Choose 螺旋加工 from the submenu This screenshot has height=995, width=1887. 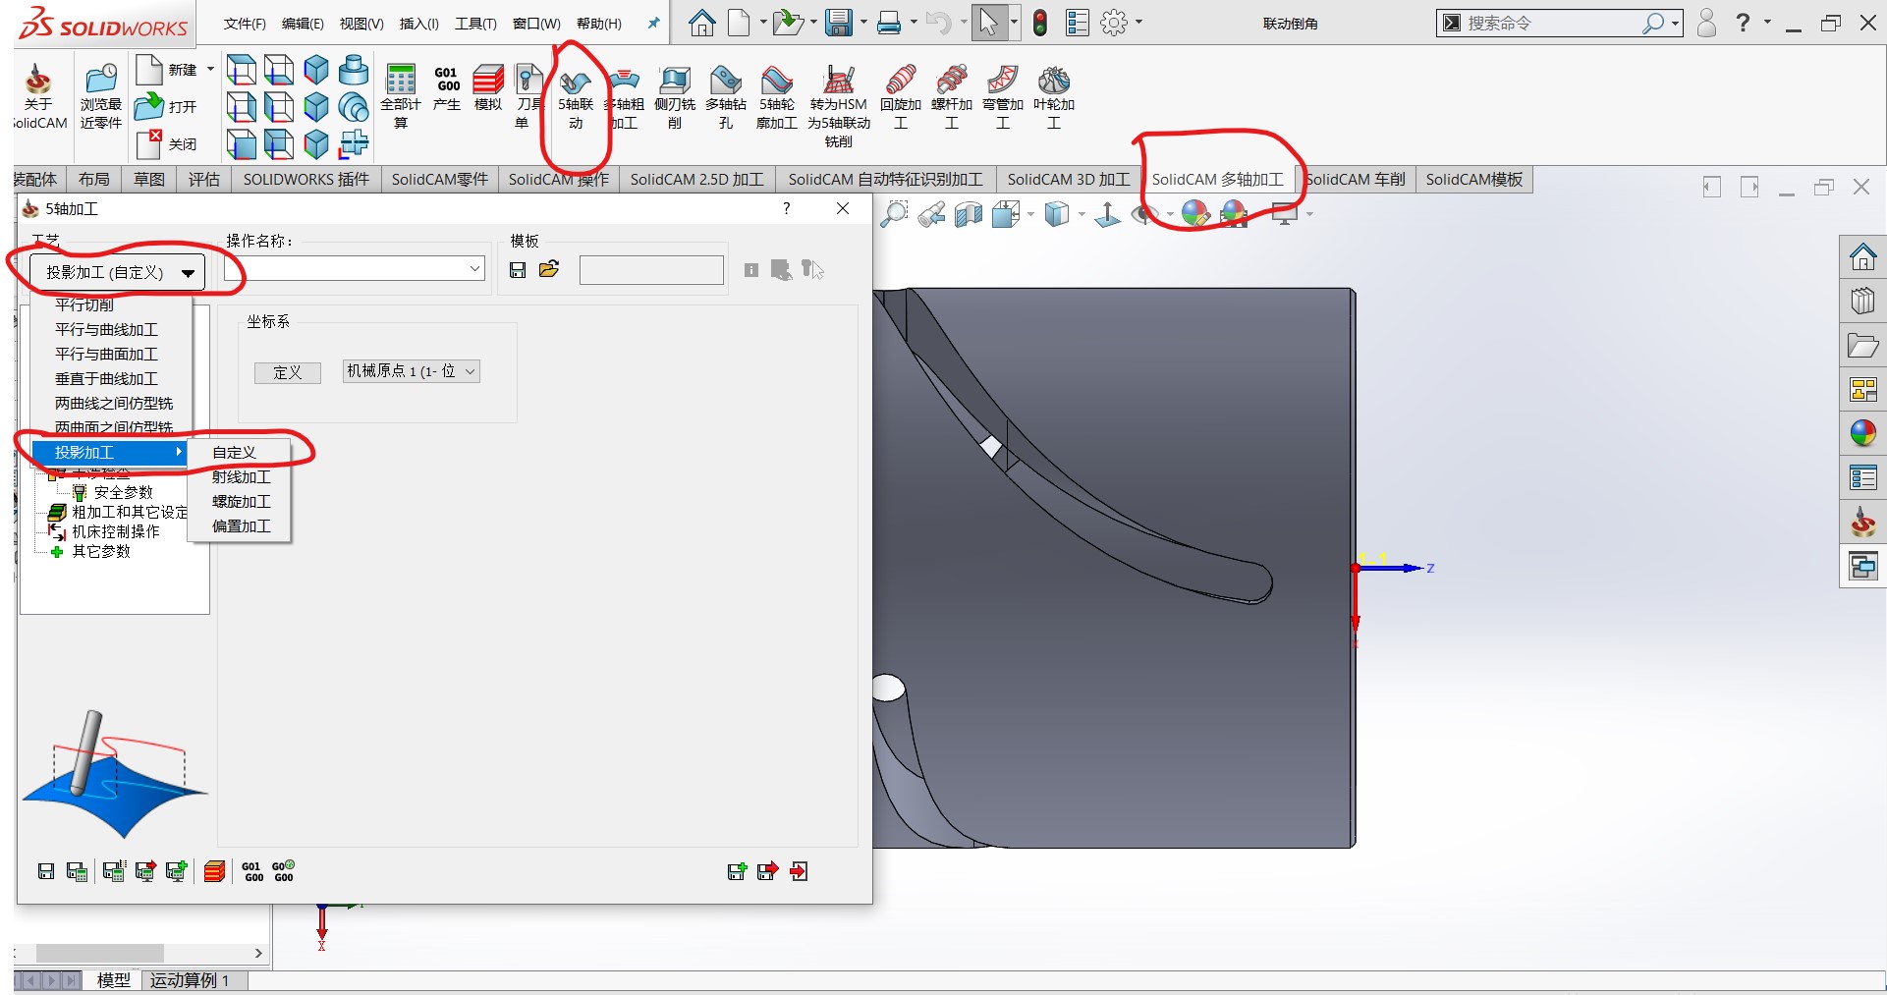[242, 501]
